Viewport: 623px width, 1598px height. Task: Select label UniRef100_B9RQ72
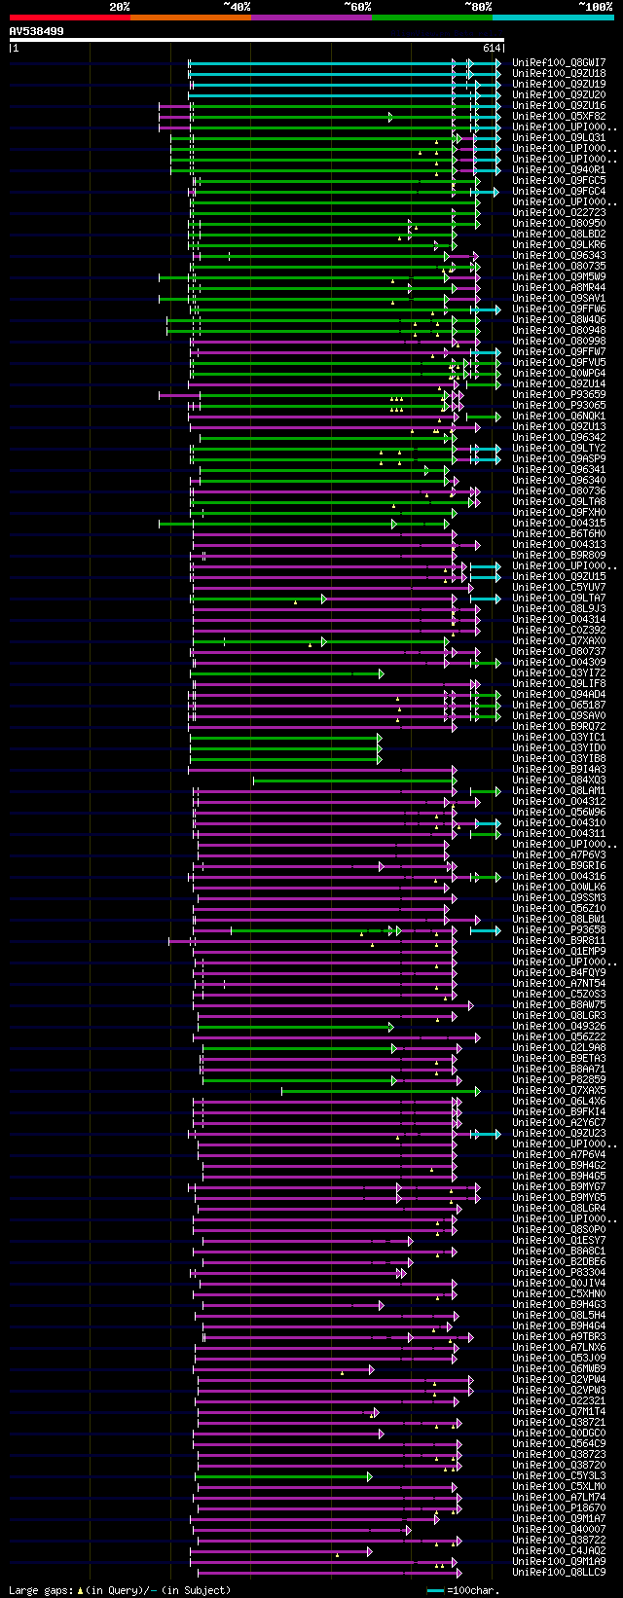(x=559, y=726)
